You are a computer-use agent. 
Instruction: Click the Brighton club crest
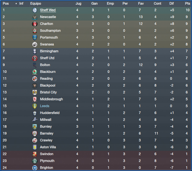35,168
